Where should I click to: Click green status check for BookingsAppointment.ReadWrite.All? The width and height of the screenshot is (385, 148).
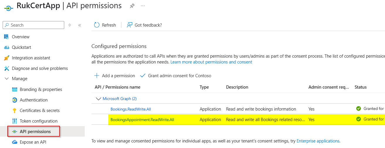[358, 119]
